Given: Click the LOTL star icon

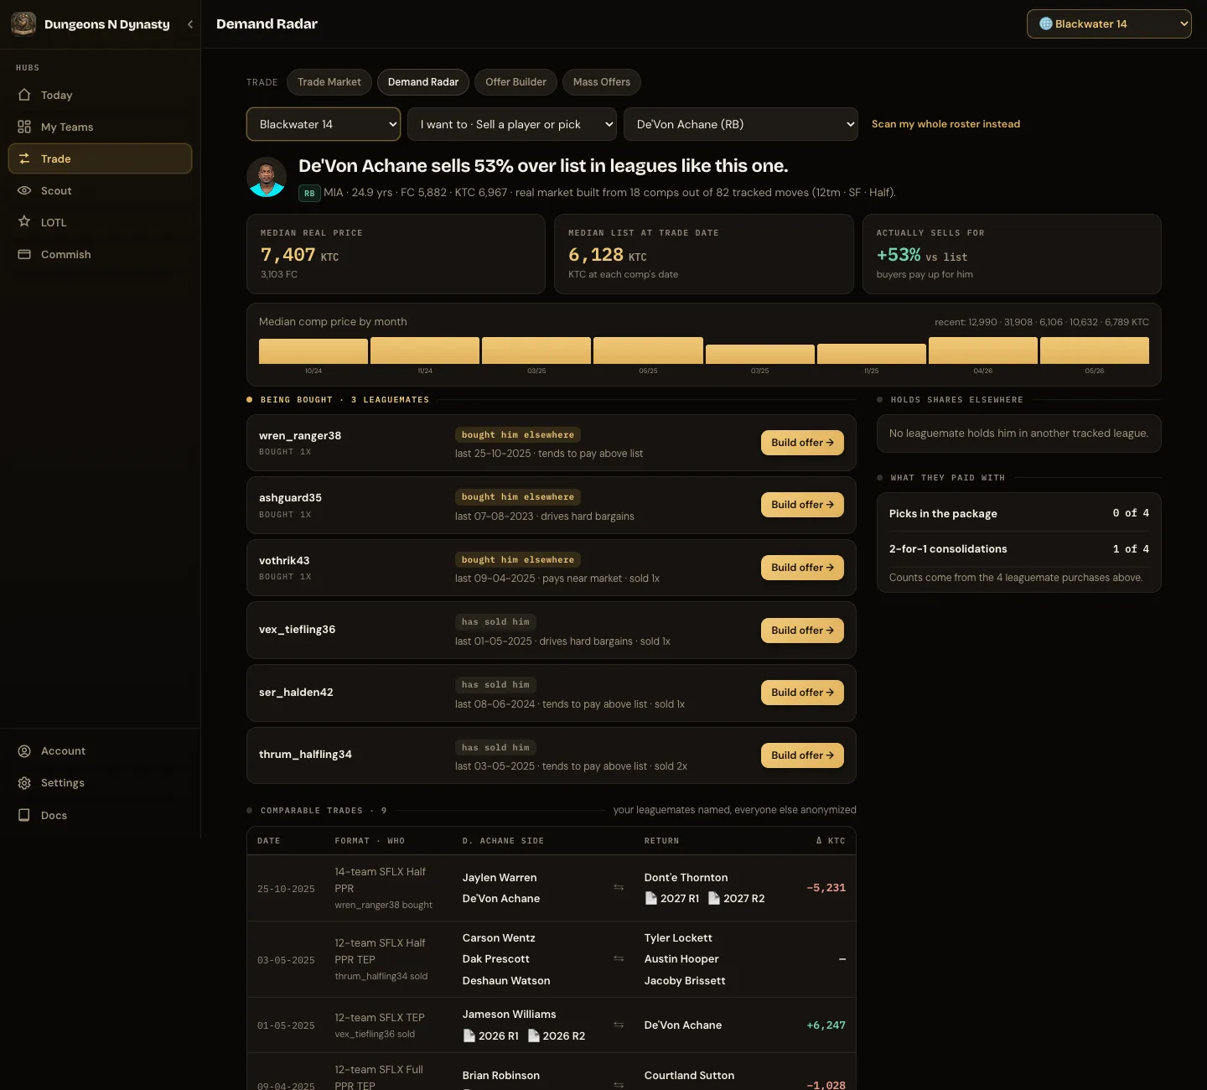Looking at the screenshot, I should (24, 222).
